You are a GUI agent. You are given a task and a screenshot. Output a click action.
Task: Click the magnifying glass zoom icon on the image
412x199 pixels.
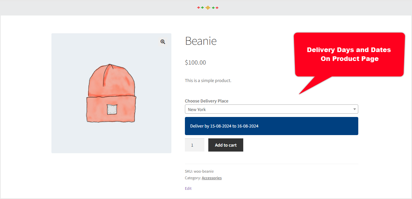pos(162,42)
